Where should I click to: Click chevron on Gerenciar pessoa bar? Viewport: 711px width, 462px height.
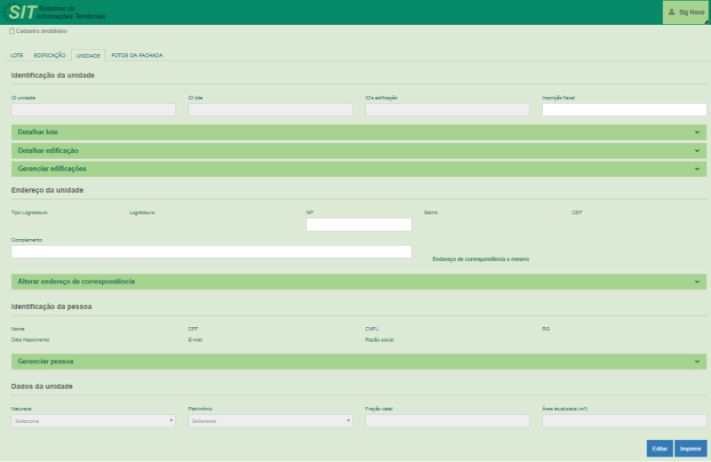pyautogui.click(x=698, y=362)
